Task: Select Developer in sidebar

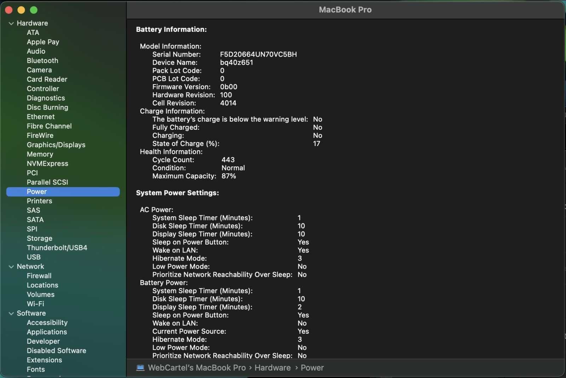Action: (x=43, y=342)
